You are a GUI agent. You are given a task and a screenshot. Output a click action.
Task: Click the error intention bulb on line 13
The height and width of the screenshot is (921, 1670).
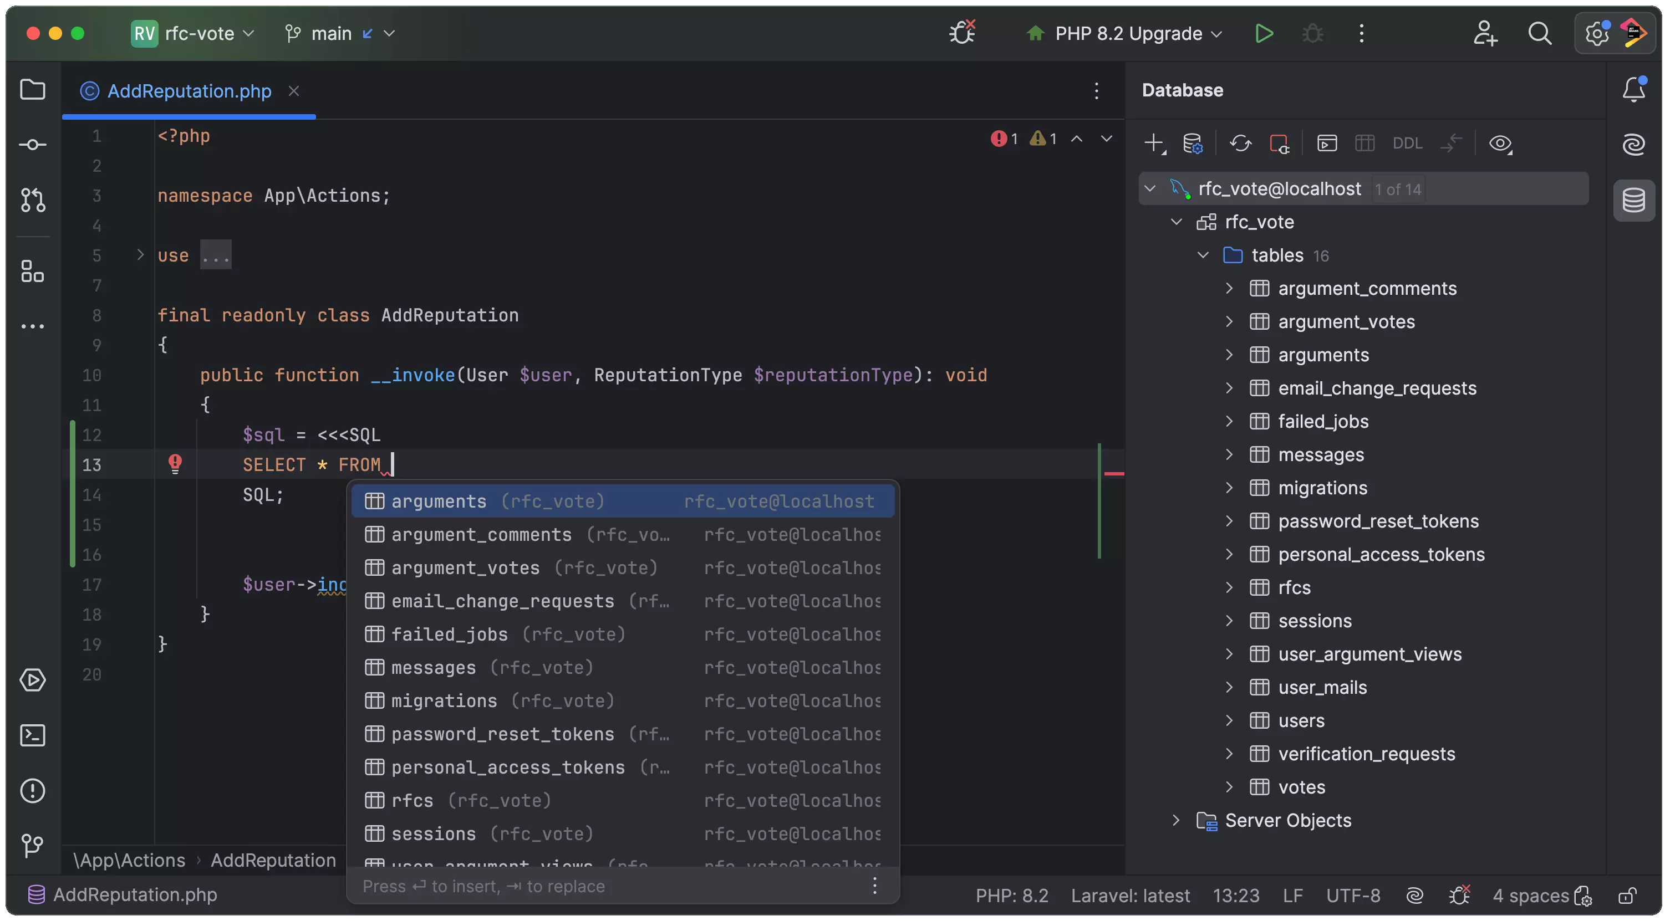point(175,463)
